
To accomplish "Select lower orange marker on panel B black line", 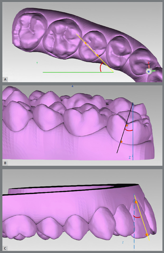I will (x=121, y=142).
